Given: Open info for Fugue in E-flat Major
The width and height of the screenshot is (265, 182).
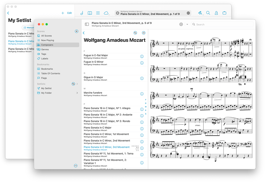Looking at the screenshot, I should point(142,56).
